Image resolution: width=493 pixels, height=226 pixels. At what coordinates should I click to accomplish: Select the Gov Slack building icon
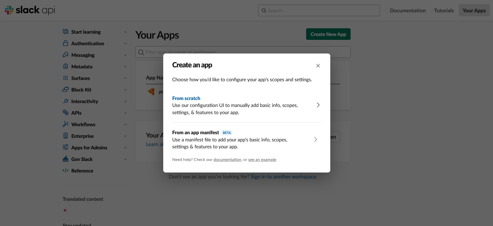66,159
